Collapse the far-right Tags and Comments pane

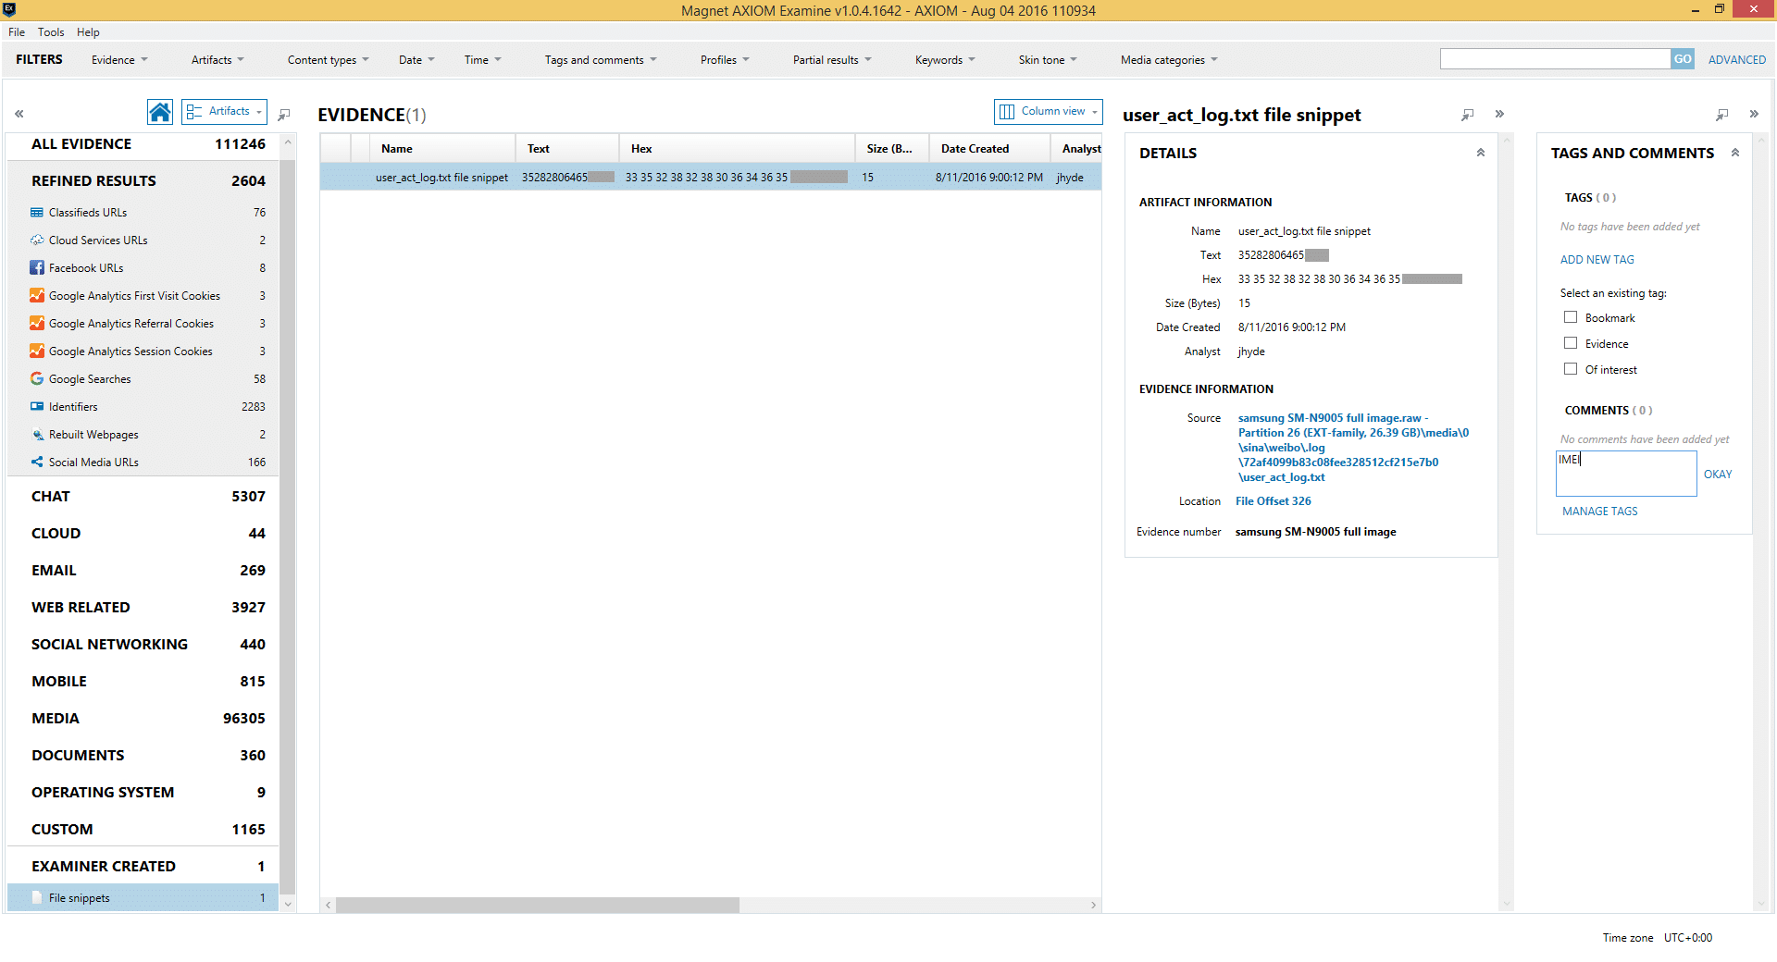point(1754,114)
